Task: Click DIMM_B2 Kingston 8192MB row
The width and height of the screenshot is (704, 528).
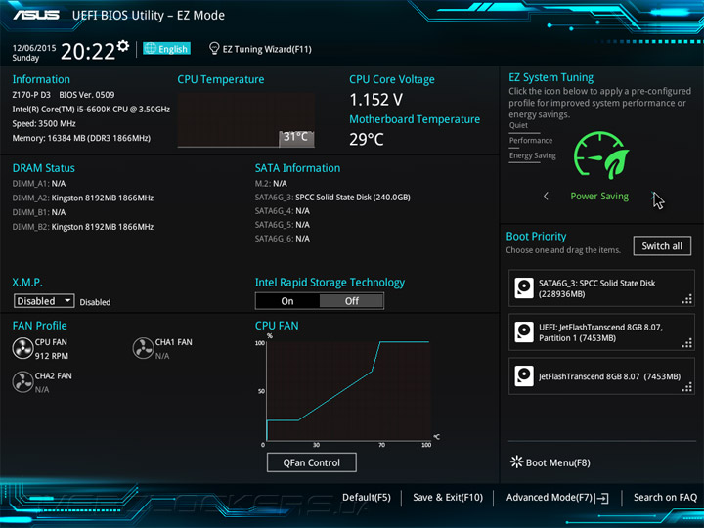Action: pos(83,227)
